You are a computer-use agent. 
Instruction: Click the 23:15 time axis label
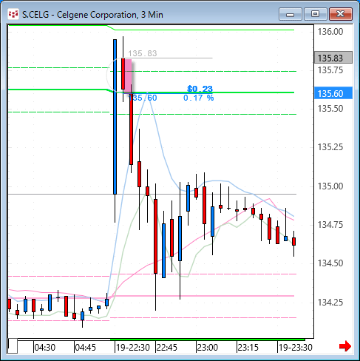coord(248,348)
